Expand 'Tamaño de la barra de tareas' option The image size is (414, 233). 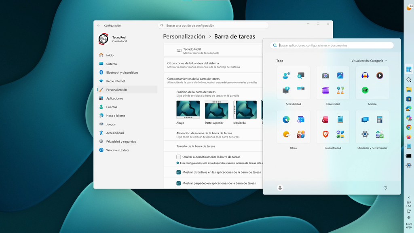point(213,146)
